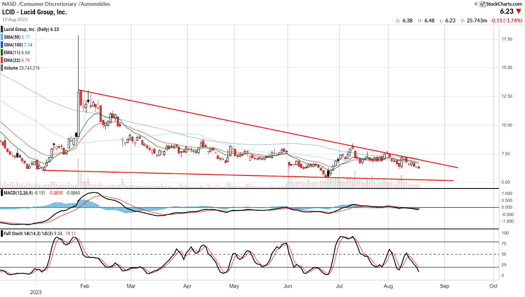Select the EMA(22) 6.79 legend entry
Screen dimensions: 525x297
(x=17, y=60)
